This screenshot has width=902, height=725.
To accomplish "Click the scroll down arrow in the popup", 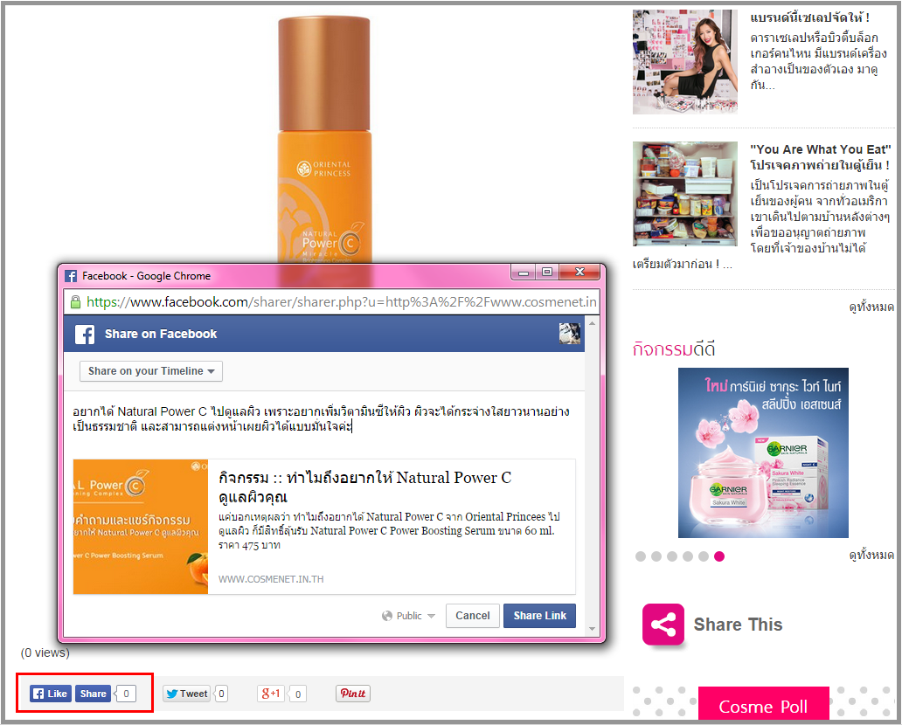I will point(592,629).
